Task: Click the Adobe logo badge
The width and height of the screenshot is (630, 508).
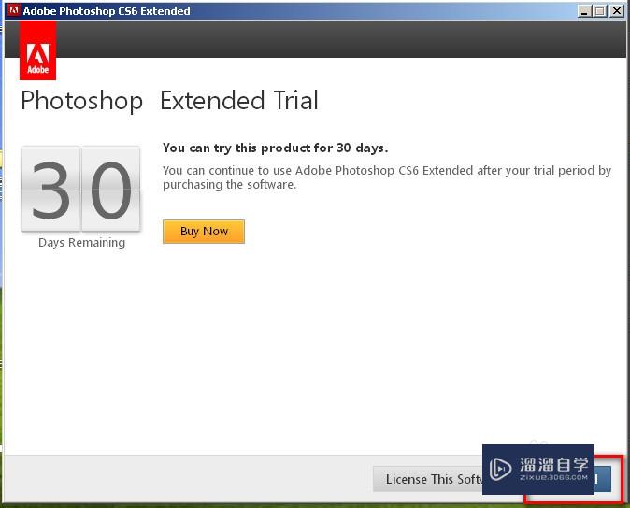Action: click(x=37, y=50)
